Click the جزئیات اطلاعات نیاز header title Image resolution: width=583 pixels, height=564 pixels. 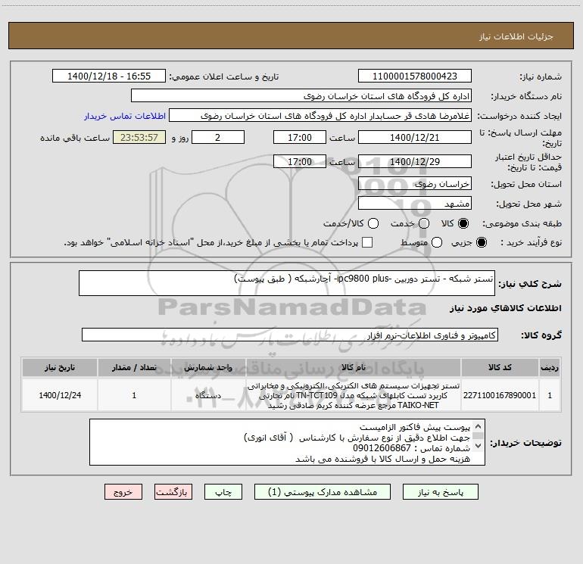point(516,36)
